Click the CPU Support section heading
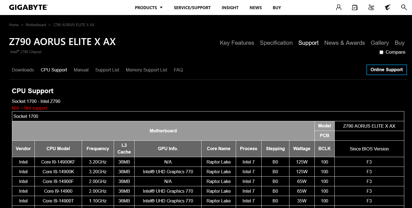Image resolution: width=412 pixels, height=208 pixels. click(x=33, y=91)
